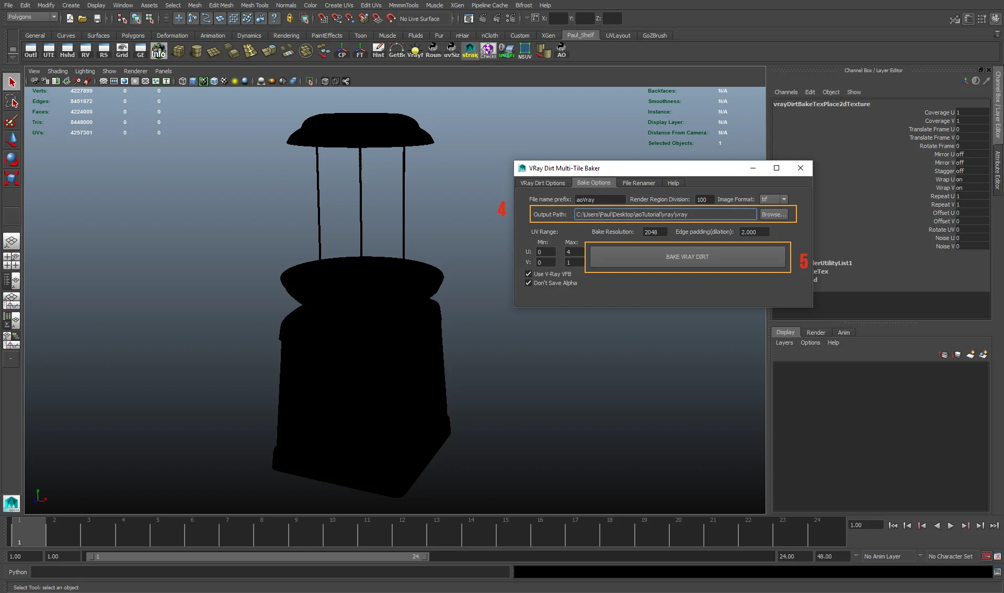Click the Info shelf button
The height and width of the screenshot is (593, 1004).
point(159,51)
